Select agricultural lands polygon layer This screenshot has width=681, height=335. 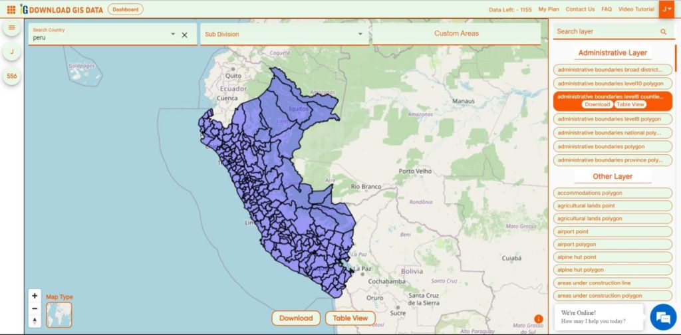click(x=613, y=219)
